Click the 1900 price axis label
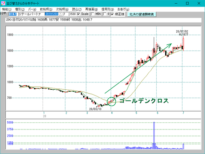This screenshot has width=205, height=154. click(x=10, y=35)
